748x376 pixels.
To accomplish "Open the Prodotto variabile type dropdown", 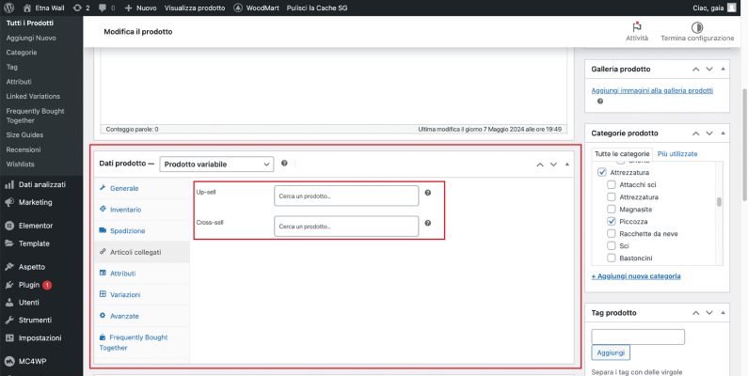I will point(216,164).
